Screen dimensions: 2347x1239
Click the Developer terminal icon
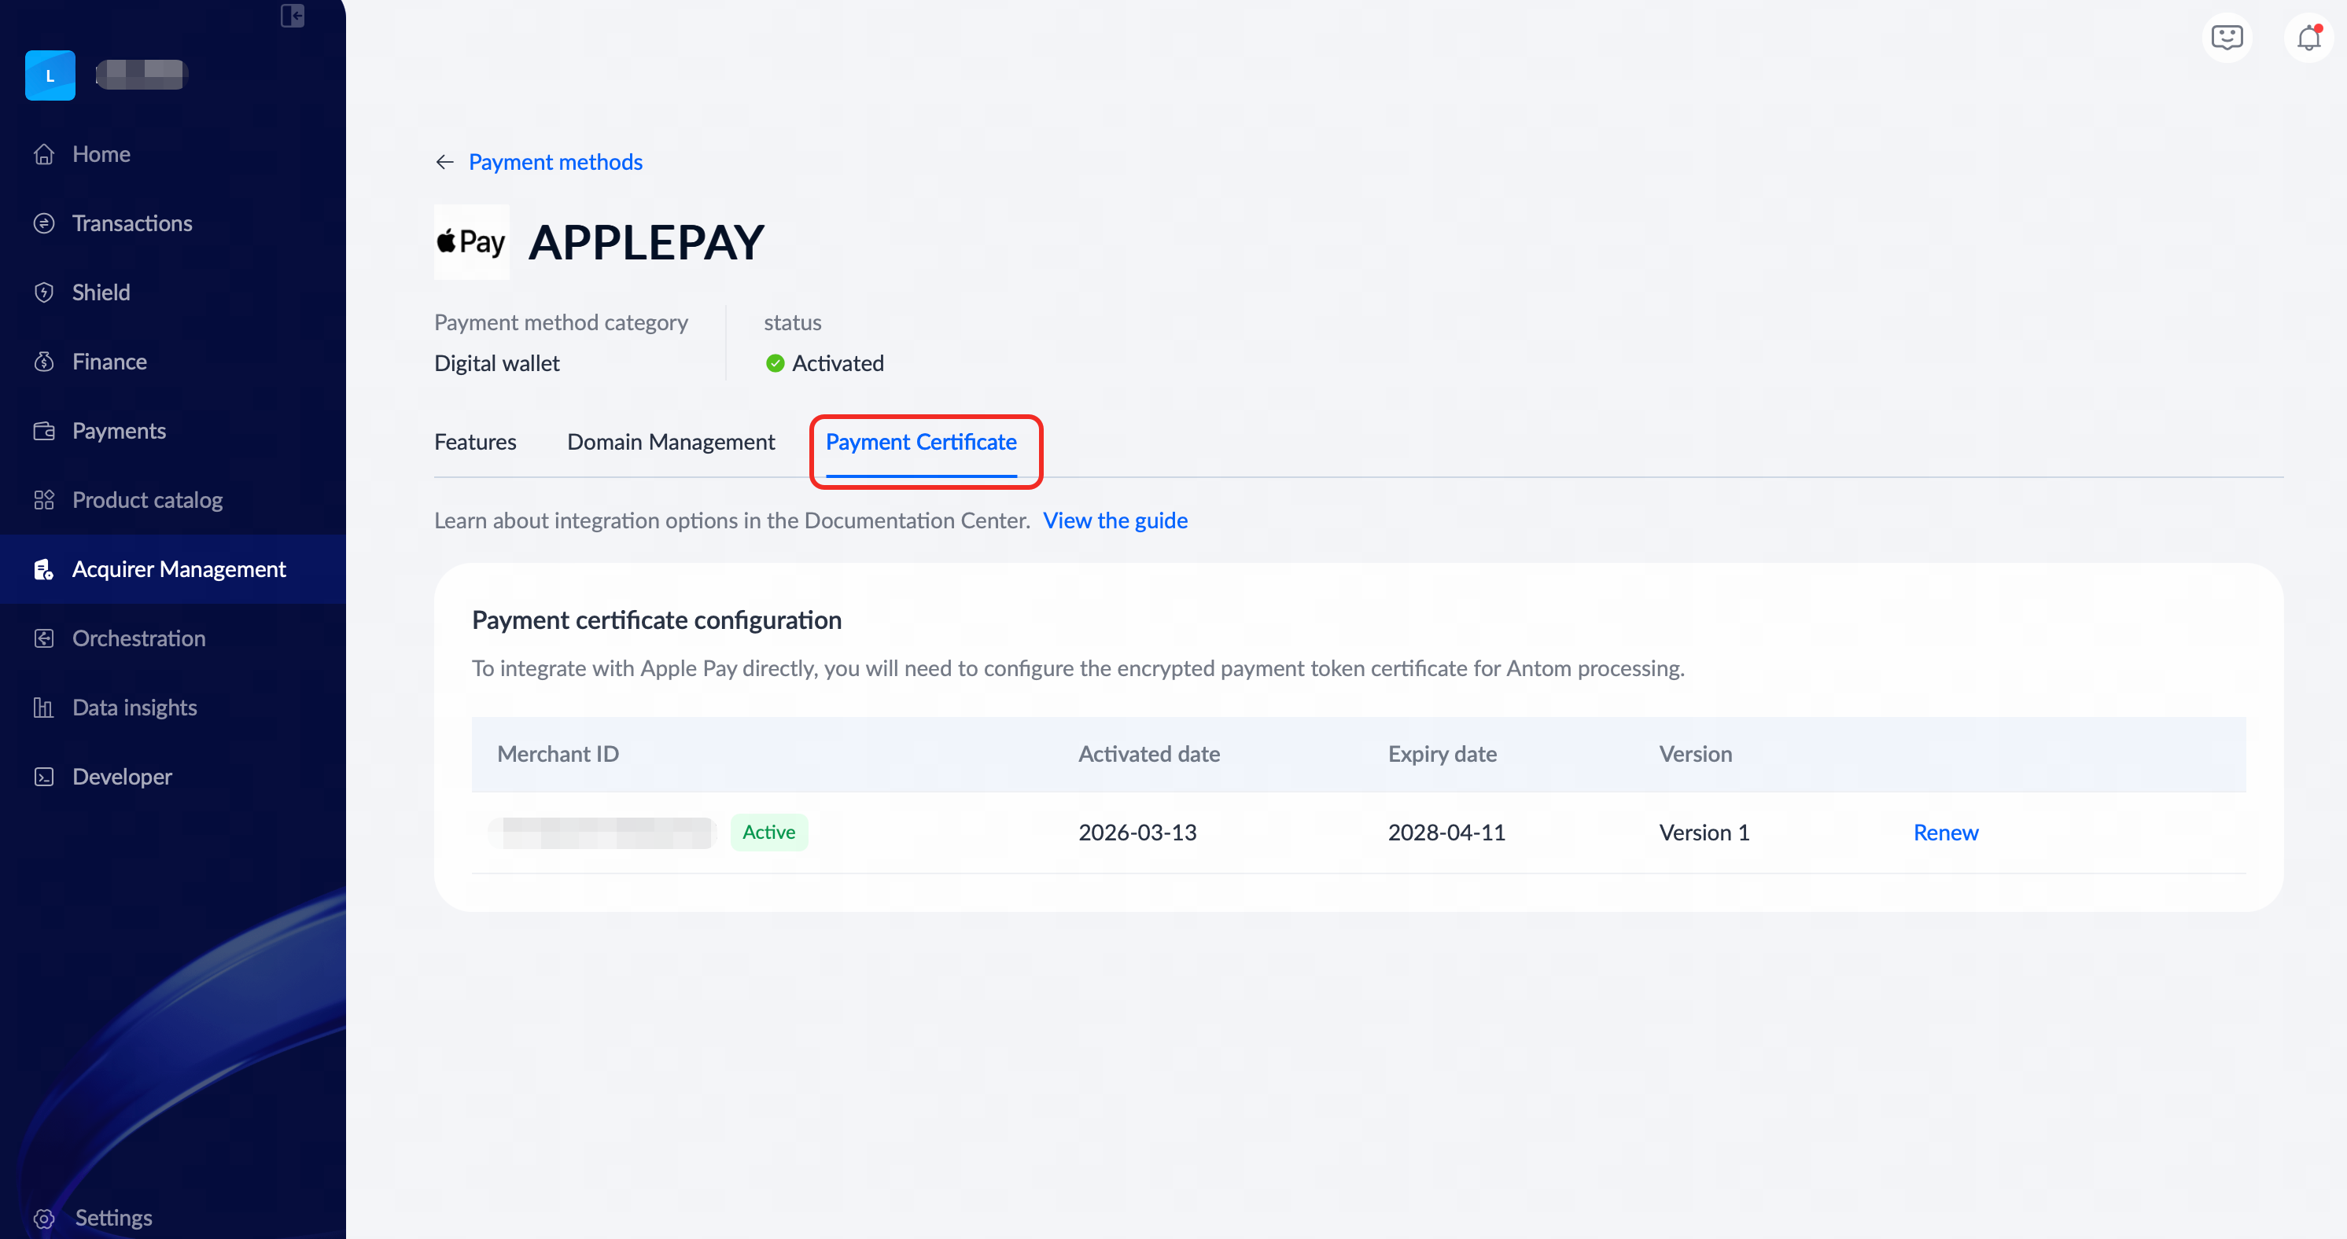pos(44,778)
